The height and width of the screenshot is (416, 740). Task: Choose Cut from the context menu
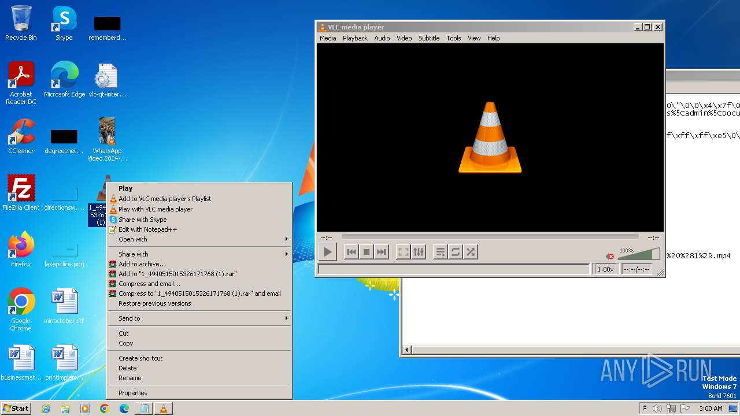click(199, 333)
